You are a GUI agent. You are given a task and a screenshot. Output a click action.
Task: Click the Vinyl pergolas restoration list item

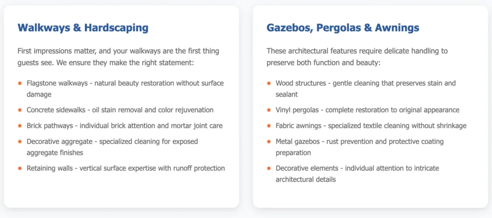pos(367,110)
